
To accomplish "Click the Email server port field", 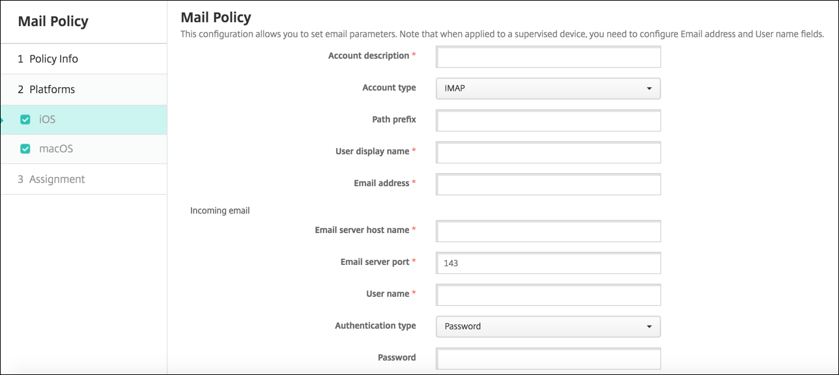I will 548,263.
